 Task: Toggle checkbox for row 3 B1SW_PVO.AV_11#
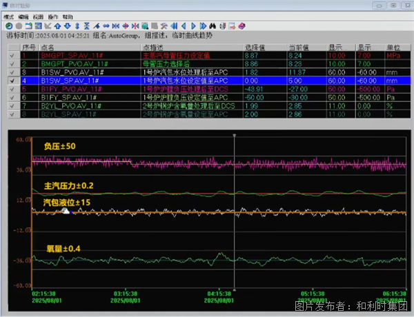(12, 71)
